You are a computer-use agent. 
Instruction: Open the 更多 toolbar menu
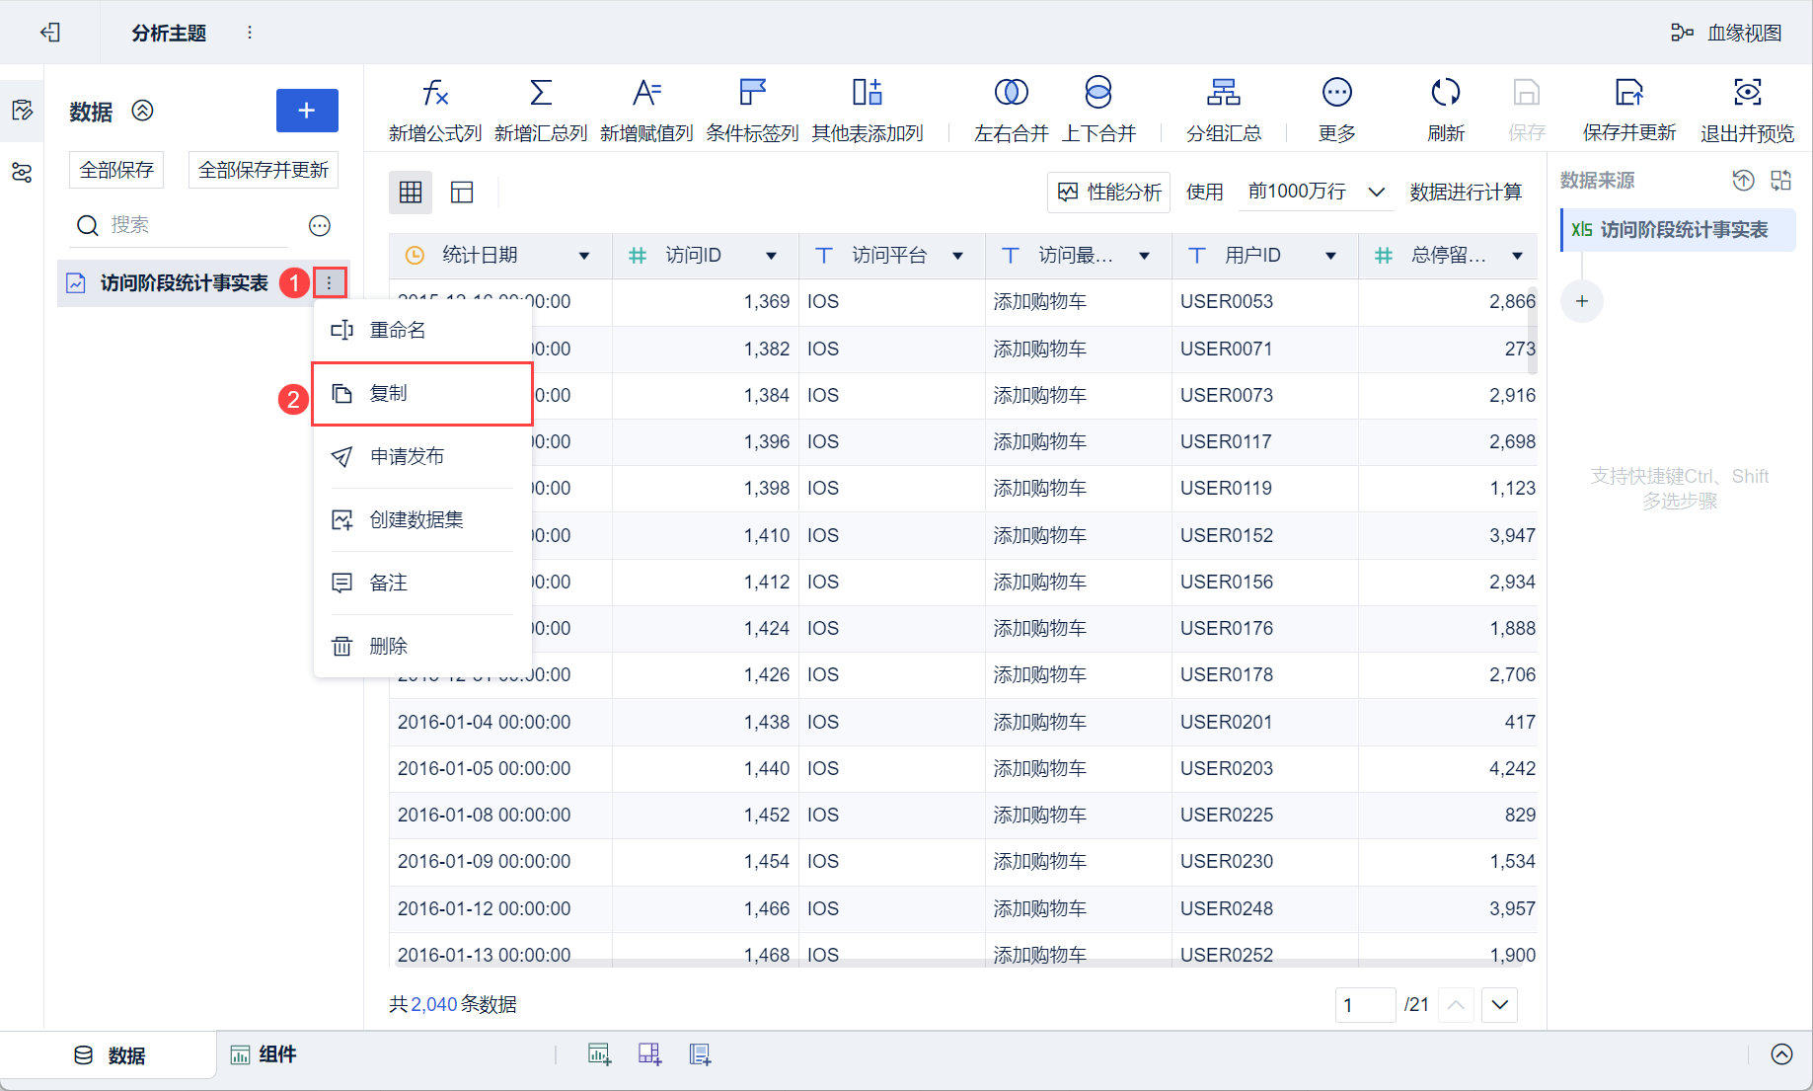1337,110
